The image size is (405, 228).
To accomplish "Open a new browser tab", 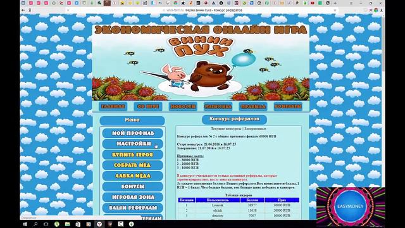I will [335, 3].
